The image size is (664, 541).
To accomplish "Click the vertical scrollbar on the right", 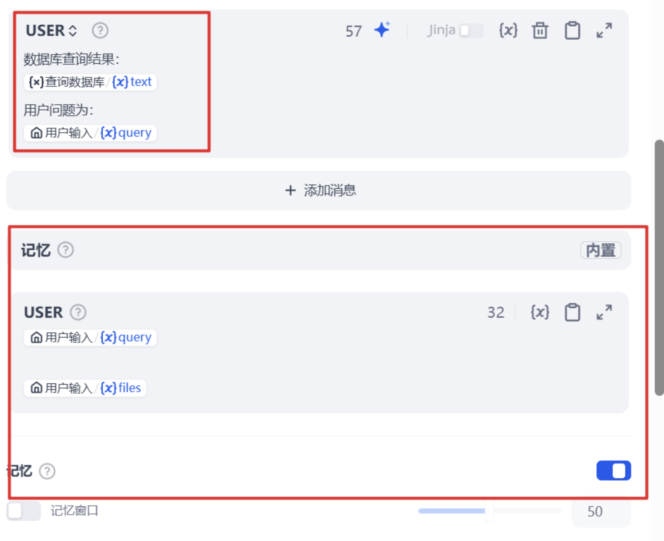I will tap(659, 268).
